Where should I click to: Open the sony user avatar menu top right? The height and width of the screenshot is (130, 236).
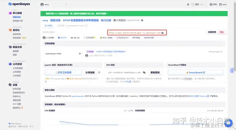[x=223, y=5]
